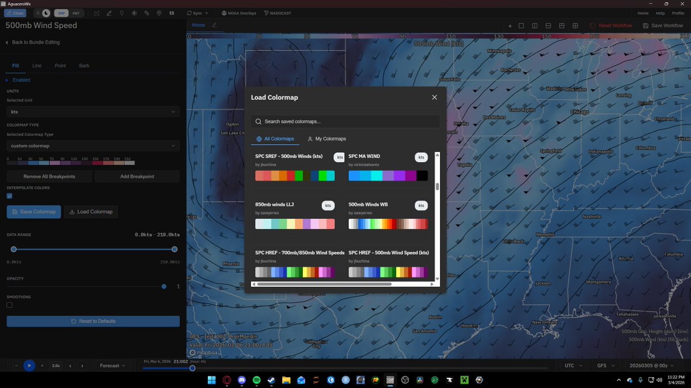
Task: Select the pencil draw tool
Action: 109,13
